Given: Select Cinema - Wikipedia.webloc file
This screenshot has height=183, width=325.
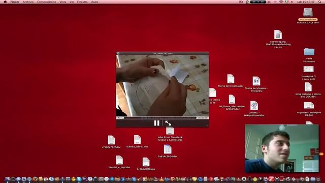Looking at the screenshot, I should tap(254, 106).
